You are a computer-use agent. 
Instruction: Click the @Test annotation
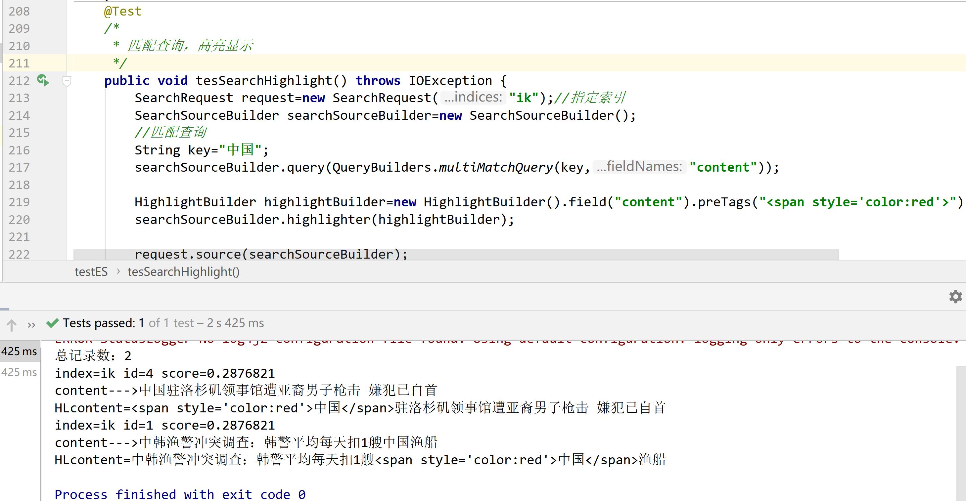(x=123, y=11)
